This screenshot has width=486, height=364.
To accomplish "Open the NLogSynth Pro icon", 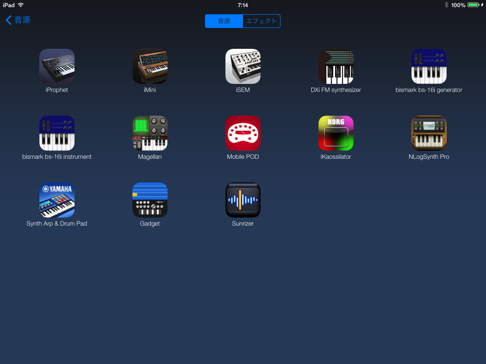I will [x=429, y=133].
